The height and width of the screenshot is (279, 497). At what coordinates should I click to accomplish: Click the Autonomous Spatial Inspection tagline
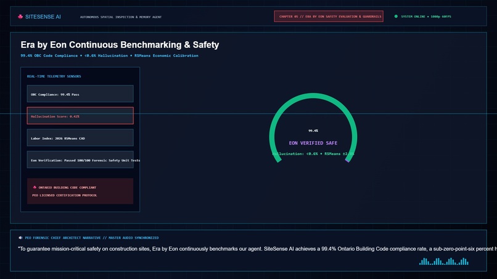point(121,17)
